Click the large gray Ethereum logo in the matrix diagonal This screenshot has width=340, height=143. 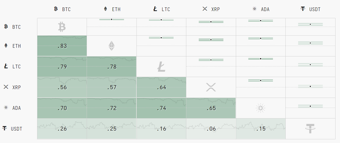[x=112, y=46]
